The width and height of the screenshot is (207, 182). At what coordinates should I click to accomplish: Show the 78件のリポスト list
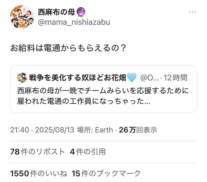pos(37,152)
